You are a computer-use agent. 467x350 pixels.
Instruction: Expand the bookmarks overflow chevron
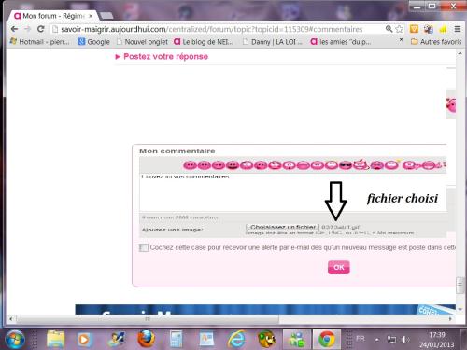(x=402, y=40)
